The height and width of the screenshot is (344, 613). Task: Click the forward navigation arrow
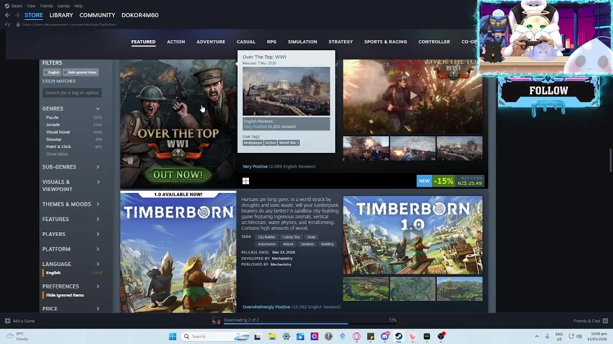point(17,15)
